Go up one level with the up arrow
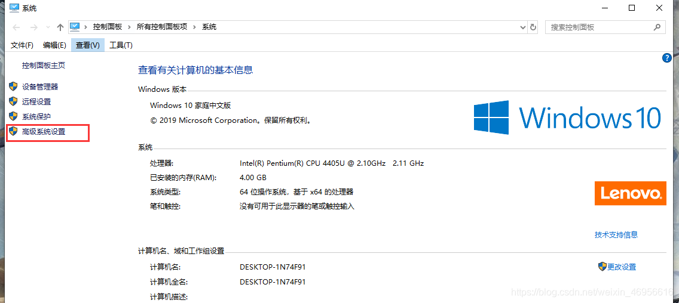Image resolution: width=679 pixels, height=303 pixels. [60, 27]
